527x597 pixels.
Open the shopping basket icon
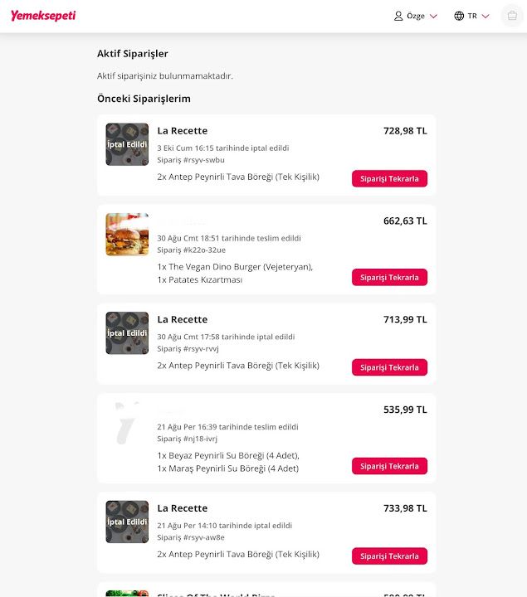512,16
